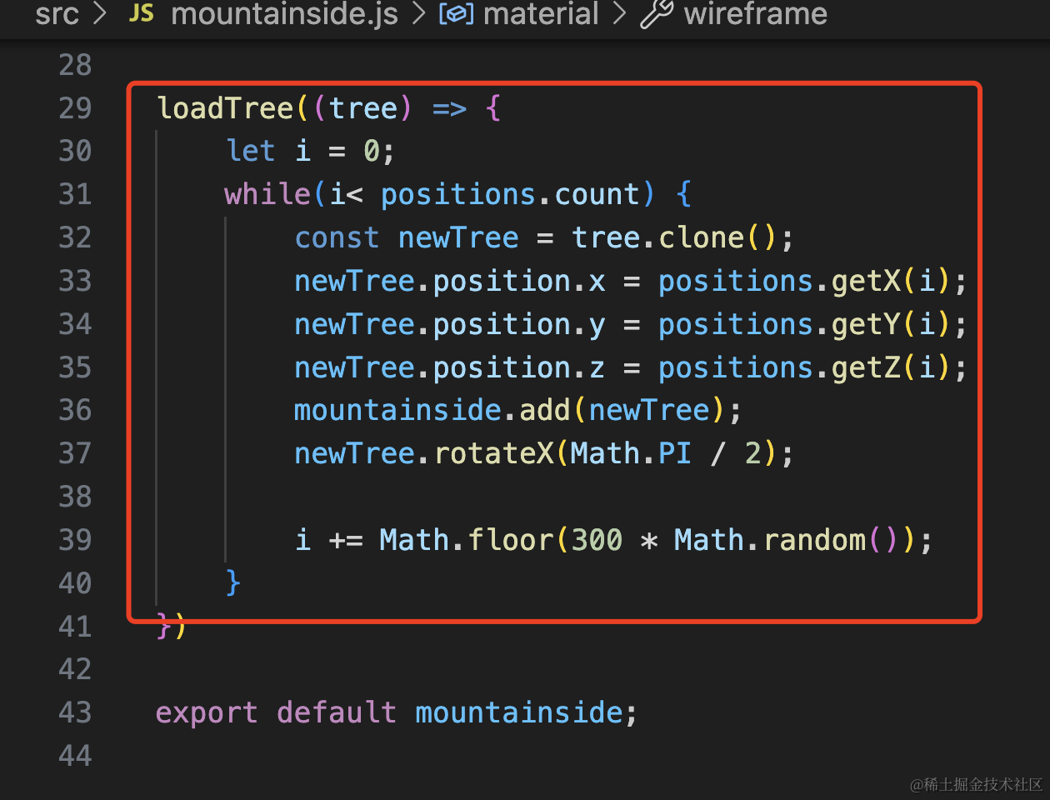Click newTree.position.y on line 34
The height and width of the screenshot is (800, 1050).
point(450,324)
